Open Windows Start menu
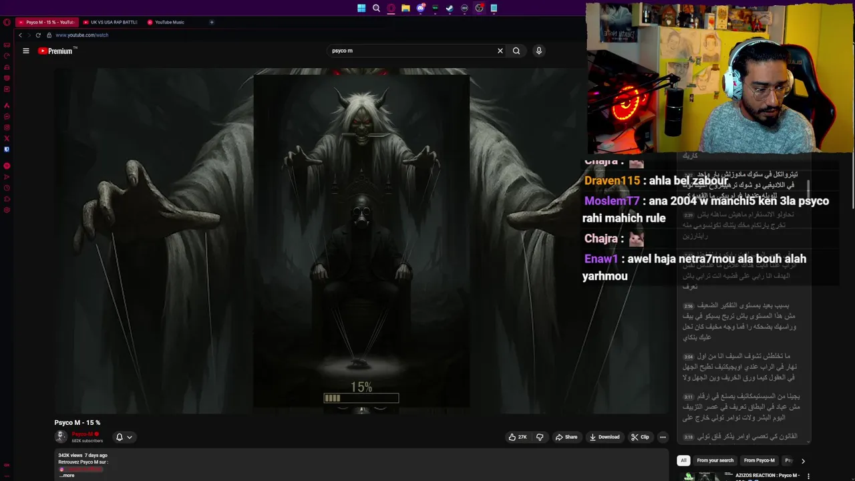 click(361, 8)
